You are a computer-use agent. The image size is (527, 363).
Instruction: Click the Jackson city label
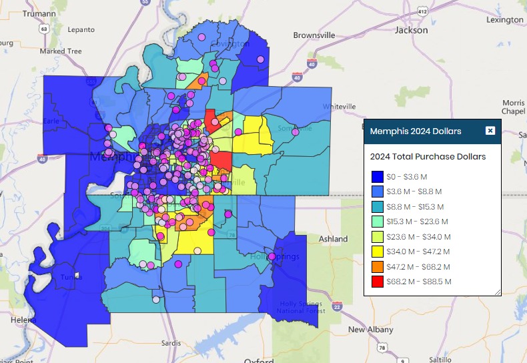412,30
